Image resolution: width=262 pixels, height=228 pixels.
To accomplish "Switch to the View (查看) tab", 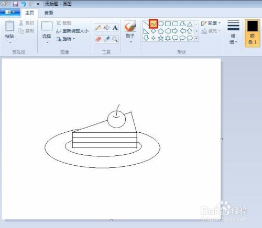I will click(49, 13).
